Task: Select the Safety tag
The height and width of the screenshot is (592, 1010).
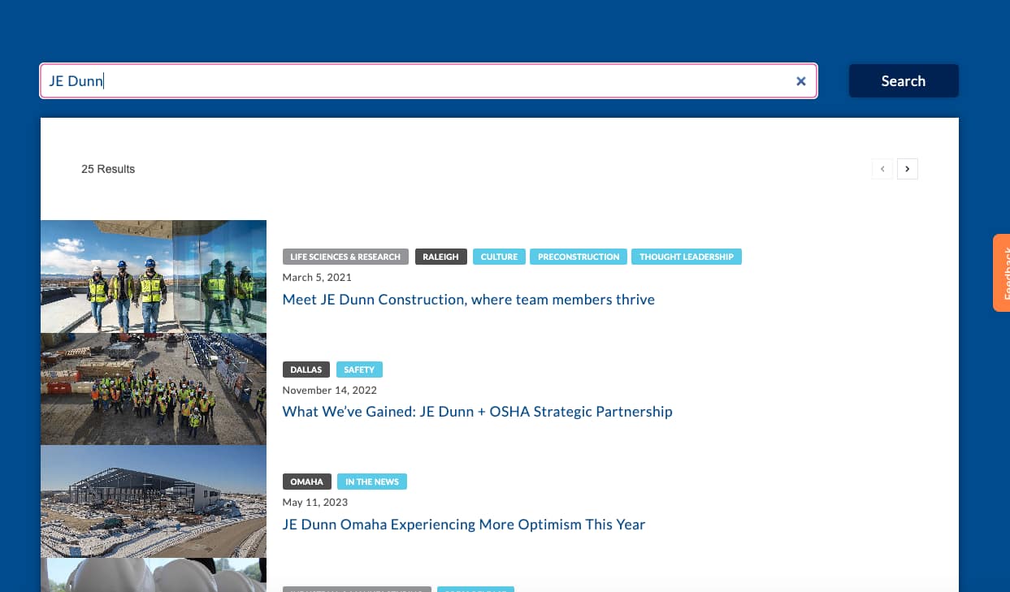Action: click(359, 369)
